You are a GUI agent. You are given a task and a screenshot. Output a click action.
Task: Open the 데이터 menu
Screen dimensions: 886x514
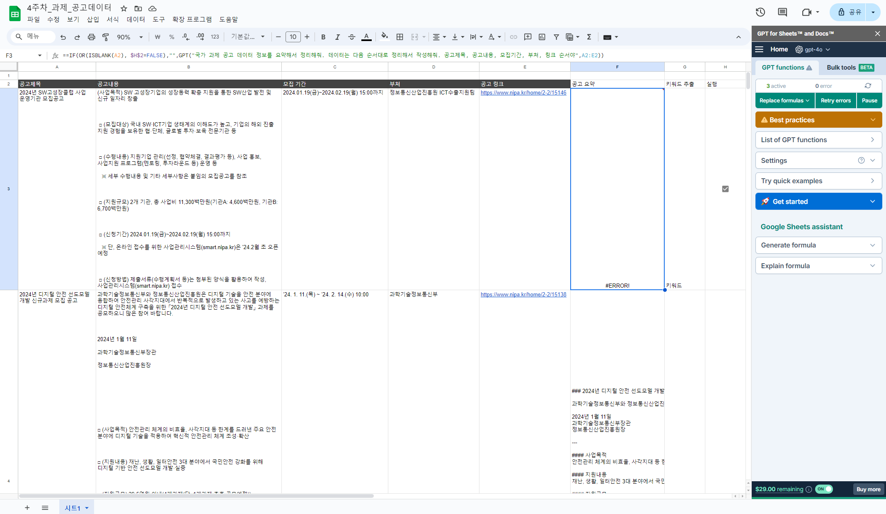[136, 19]
